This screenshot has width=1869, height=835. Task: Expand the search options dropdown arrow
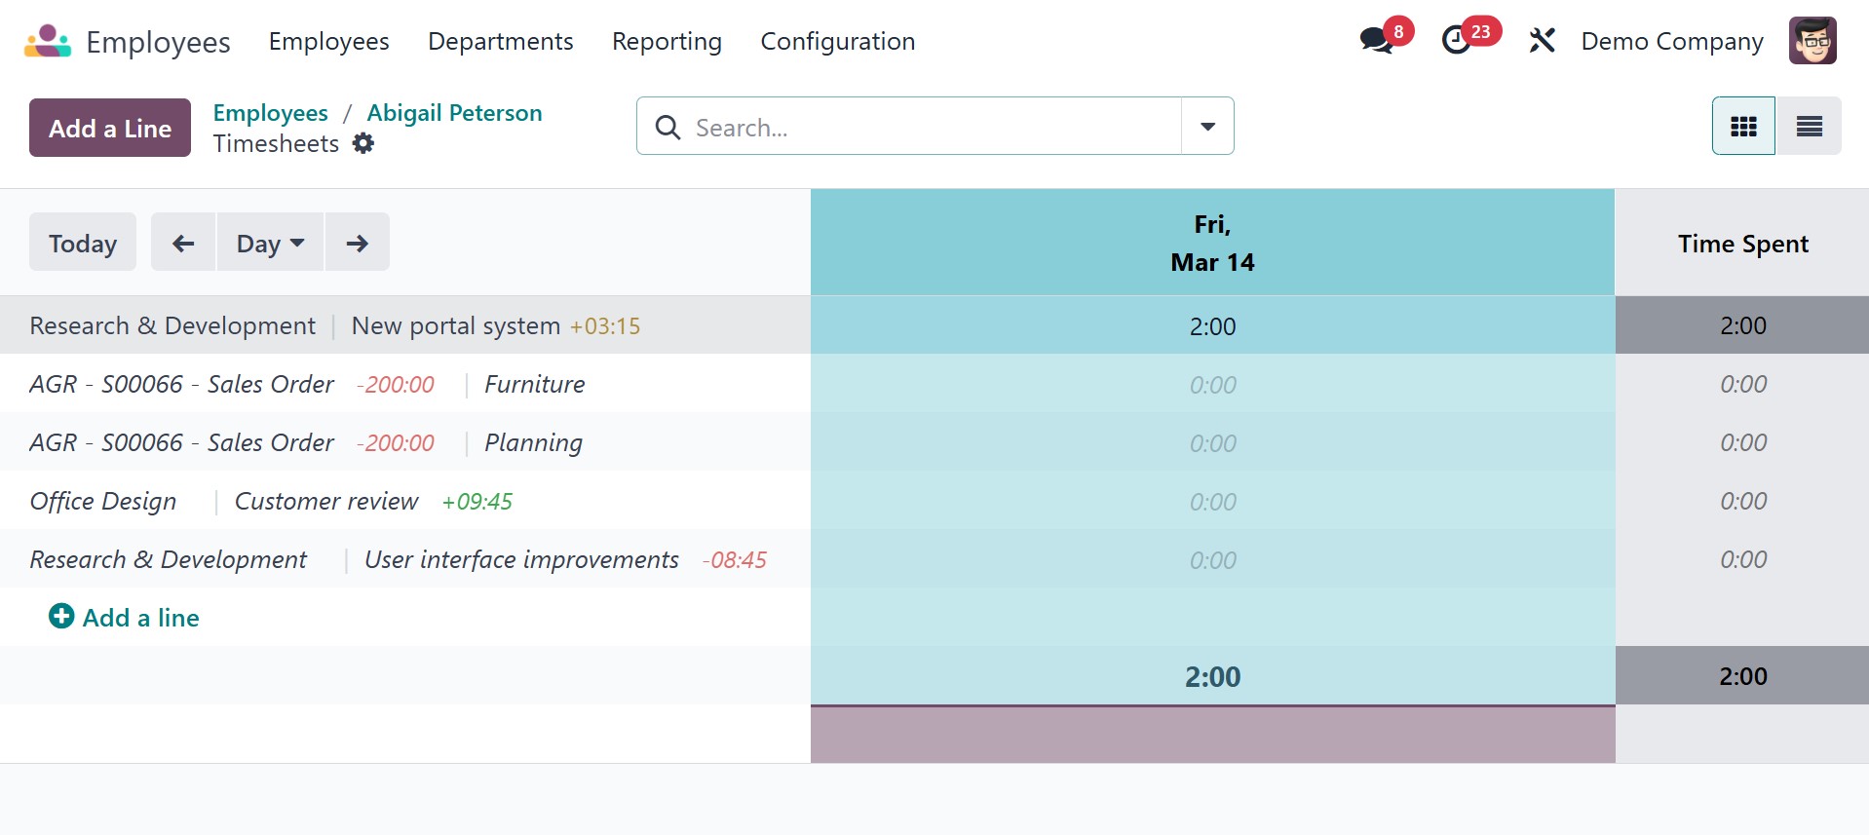tap(1207, 127)
